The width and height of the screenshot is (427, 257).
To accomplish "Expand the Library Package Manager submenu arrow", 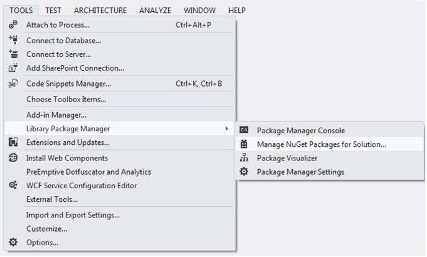I will 226,129.
